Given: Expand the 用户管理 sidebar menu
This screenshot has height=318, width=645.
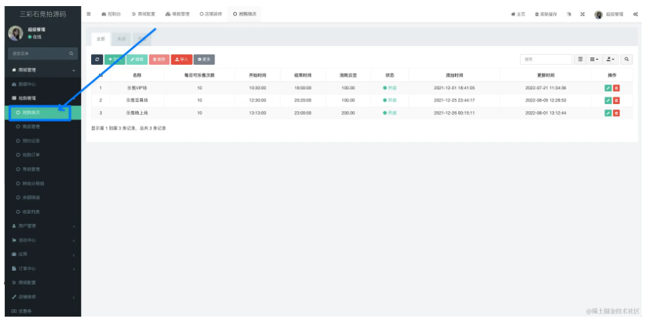Looking at the screenshot, I should (40, 226).
